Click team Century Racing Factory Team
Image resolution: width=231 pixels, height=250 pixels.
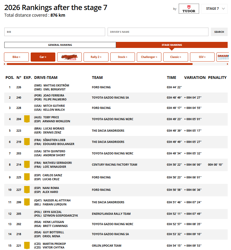tap(114, 164)
